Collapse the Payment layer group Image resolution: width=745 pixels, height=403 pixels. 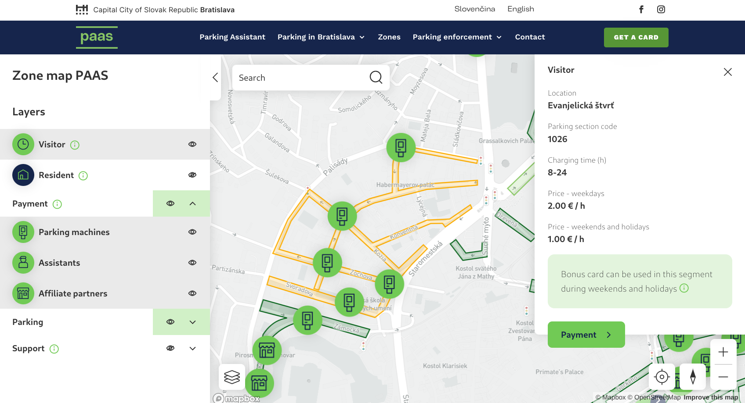[x=192, y=203]
